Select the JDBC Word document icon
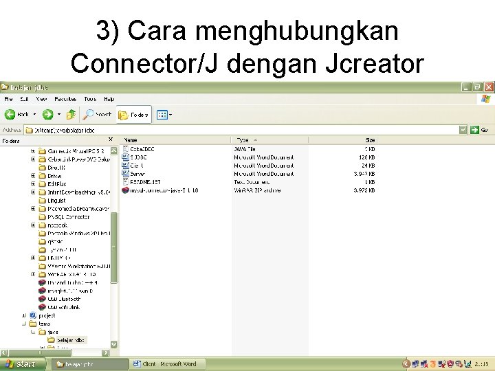The image size is (495, 371). pos(125,157)
